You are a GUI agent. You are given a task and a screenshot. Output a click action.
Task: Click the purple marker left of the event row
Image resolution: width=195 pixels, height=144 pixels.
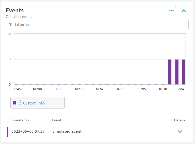point(7,132)
